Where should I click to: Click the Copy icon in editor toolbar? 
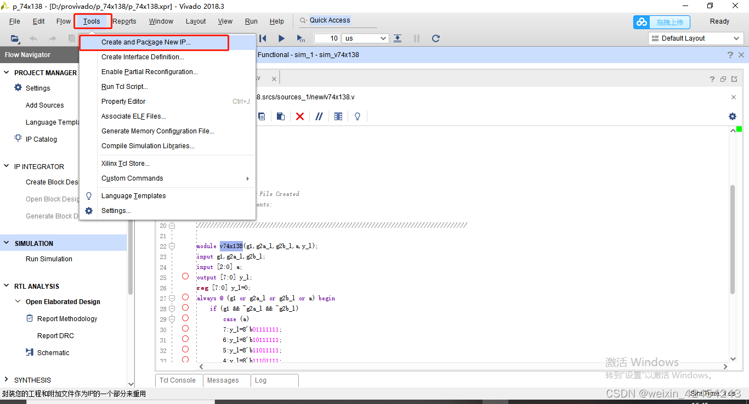point(262,116)
